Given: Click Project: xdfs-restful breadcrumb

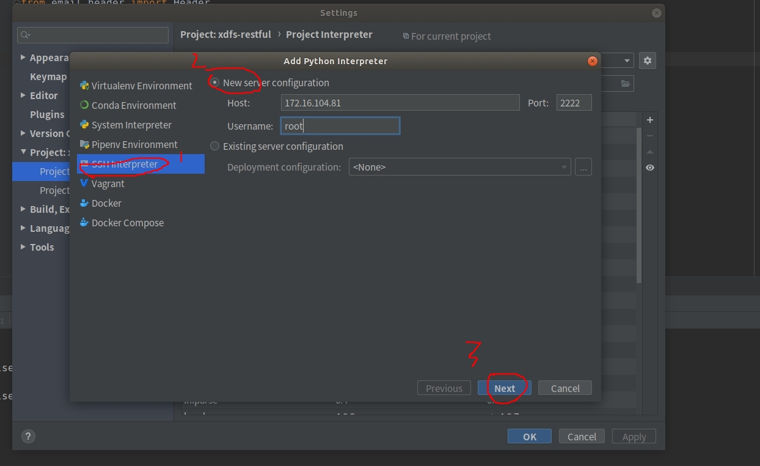Looking at the screenshot, I should pyautogui.click(x=225, y=34).
